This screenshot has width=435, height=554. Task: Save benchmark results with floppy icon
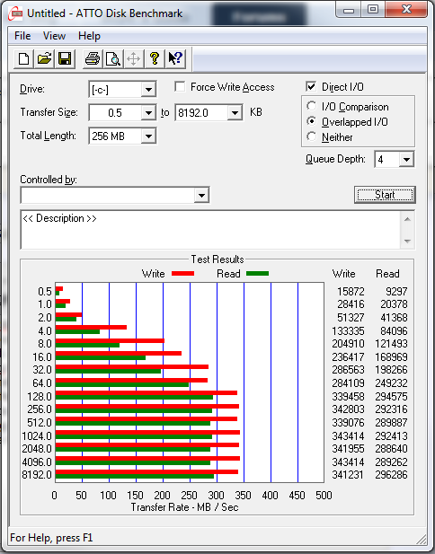pyautogui.click(x=65, y=58)
